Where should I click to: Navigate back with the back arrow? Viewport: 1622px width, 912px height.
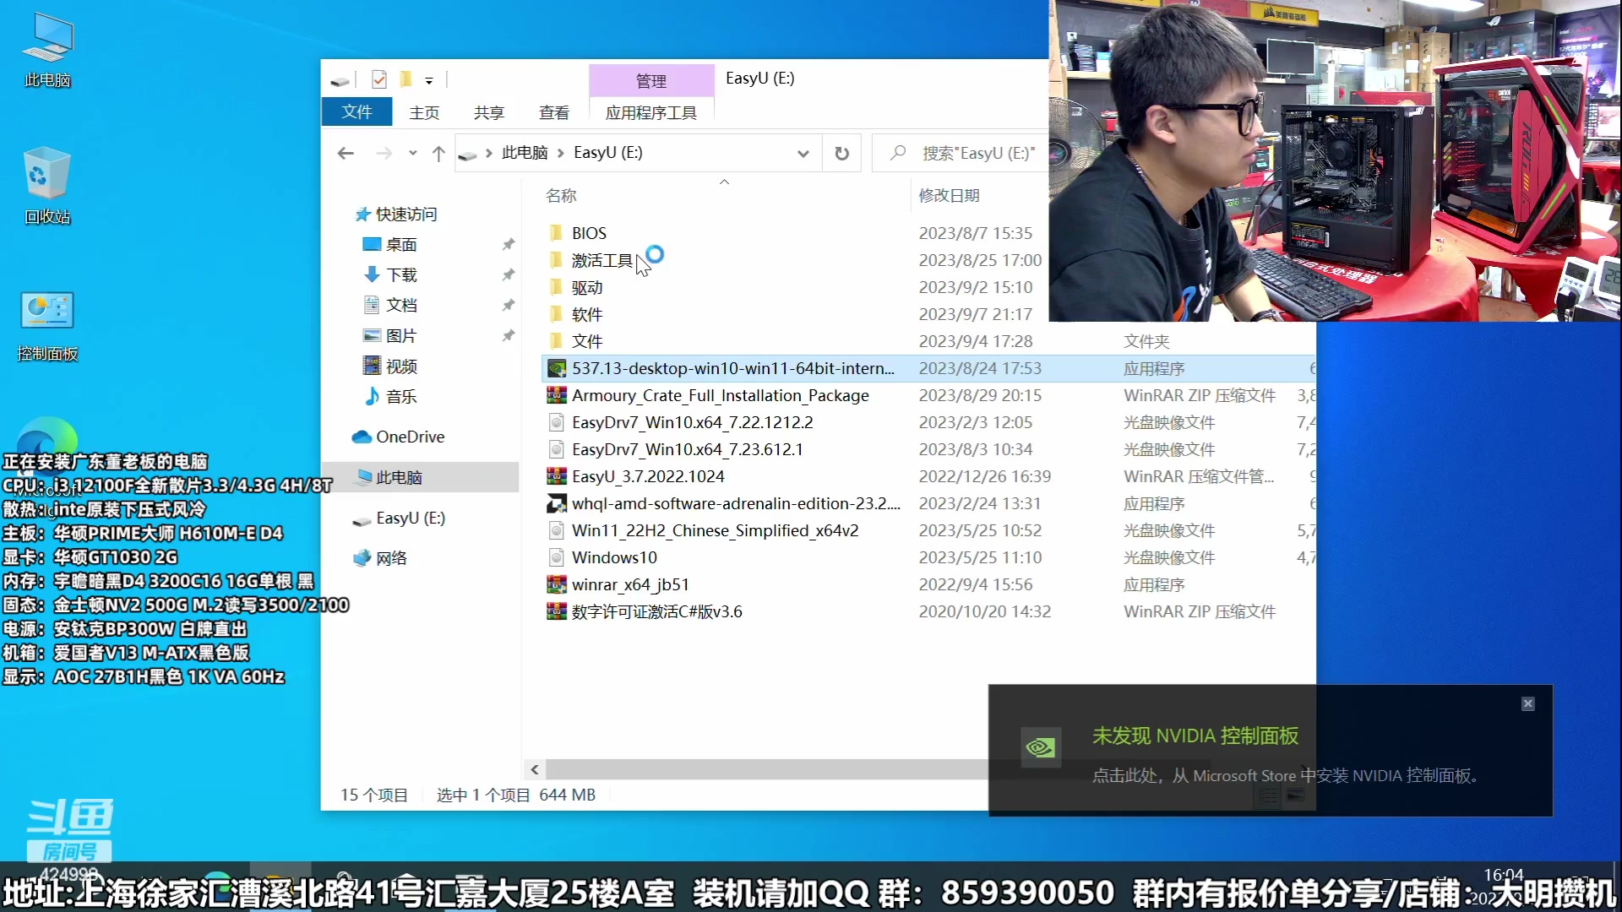pos(346,153)
